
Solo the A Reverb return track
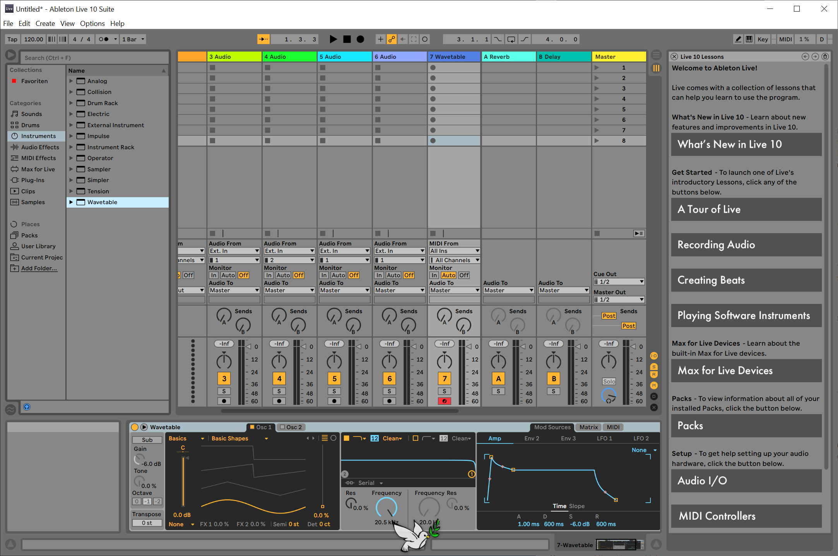click(498, 391)
